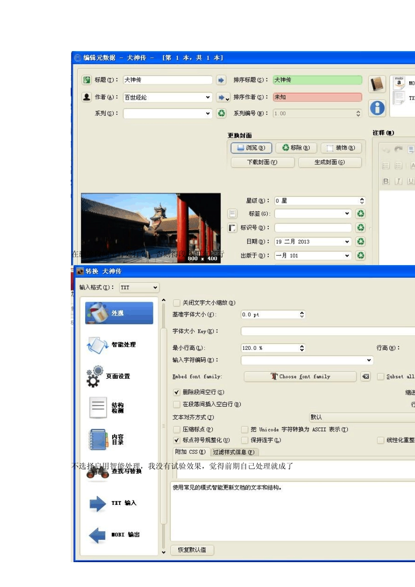Open the 输入字符编码 dropdown
The width and height of the screenshot is (415, 587).
click(307, 360)
